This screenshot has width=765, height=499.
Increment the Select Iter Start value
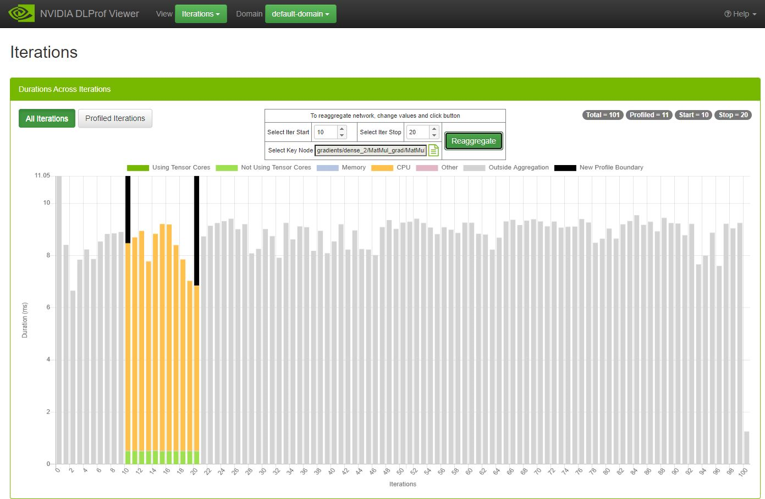tap(342, 129)
